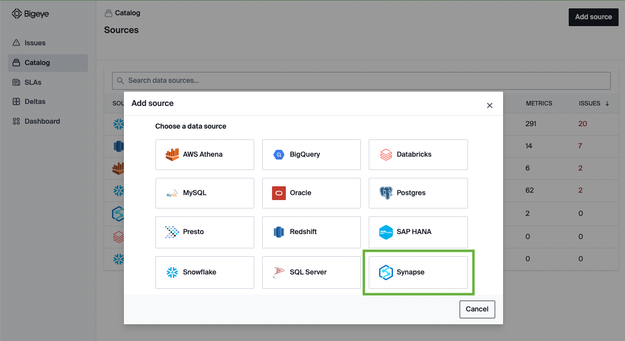Viewport: 625px width, 341px height.
Task: Click the SAP HANA logo icon
Action: coord(386,232)
